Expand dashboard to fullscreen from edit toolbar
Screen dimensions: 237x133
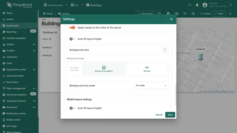pyautogui.click(x=230, y=14)
